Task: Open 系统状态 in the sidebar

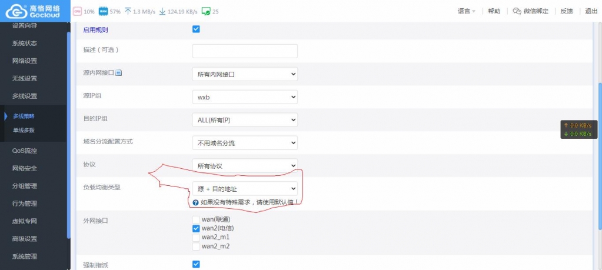Action: click(25, 44)
